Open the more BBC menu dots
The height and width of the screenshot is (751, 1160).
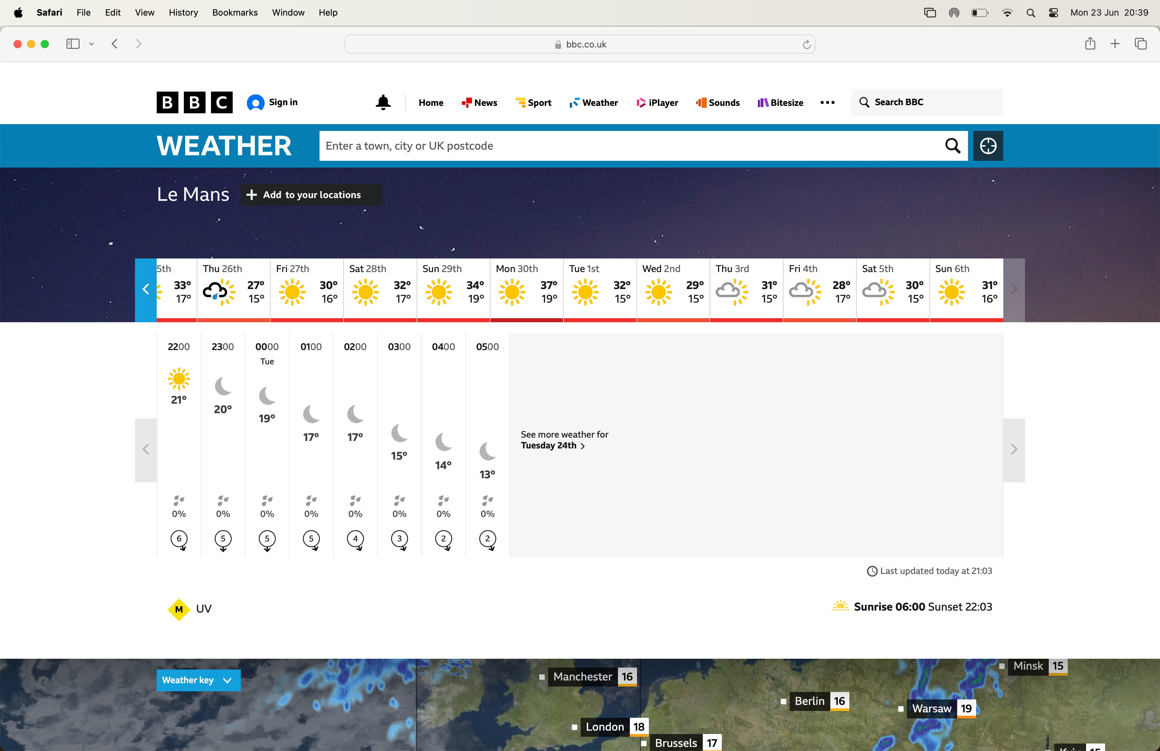(827, 102)
